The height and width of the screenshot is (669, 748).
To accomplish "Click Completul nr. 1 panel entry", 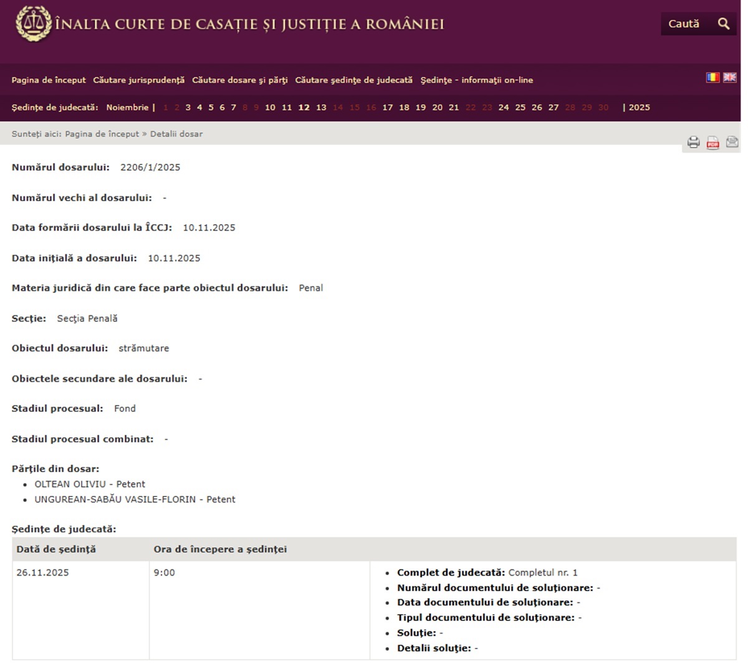I will 487,572.
